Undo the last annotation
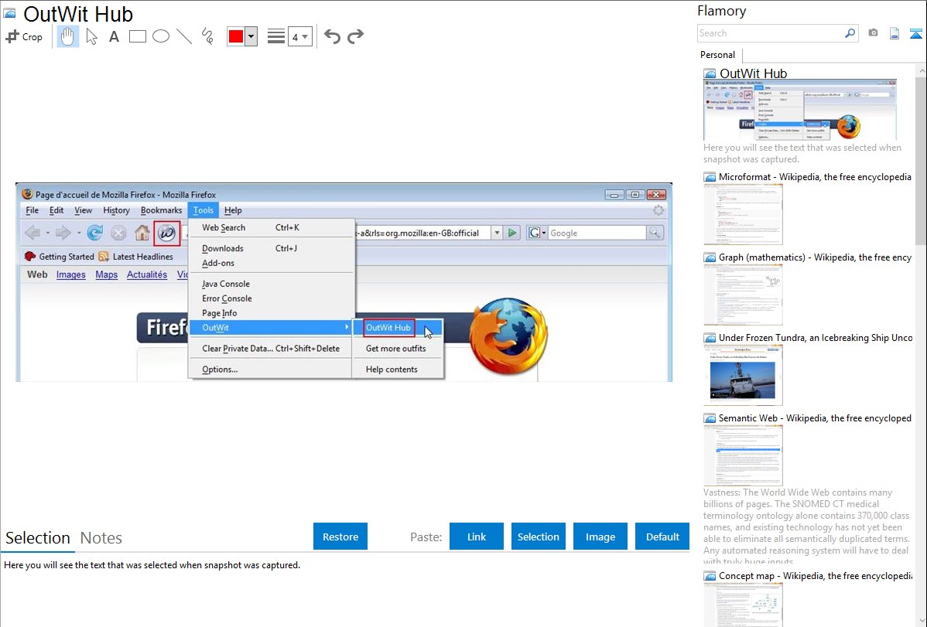The width and height of the screenshot is (927, 627). 332,36
